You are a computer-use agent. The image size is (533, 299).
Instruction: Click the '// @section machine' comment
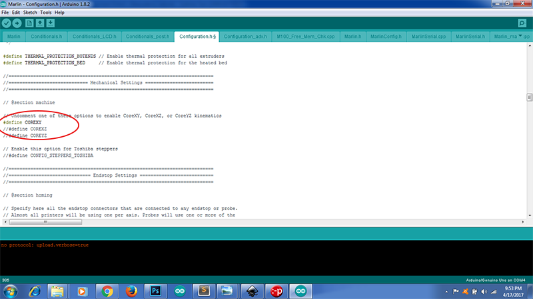29,102
